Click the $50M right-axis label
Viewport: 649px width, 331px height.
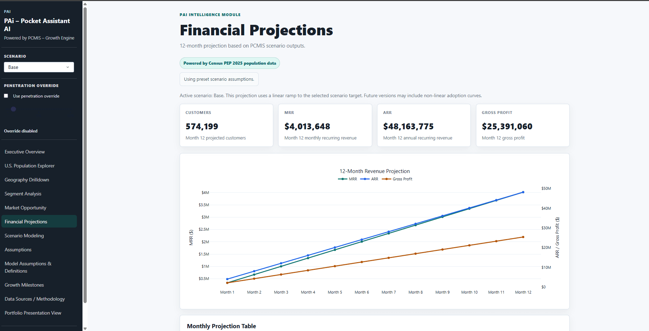click(546, 188)
